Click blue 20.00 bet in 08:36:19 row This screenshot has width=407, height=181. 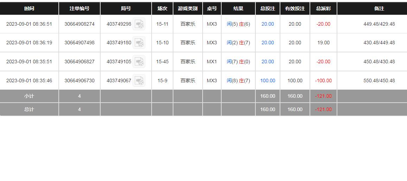point(268,43)
